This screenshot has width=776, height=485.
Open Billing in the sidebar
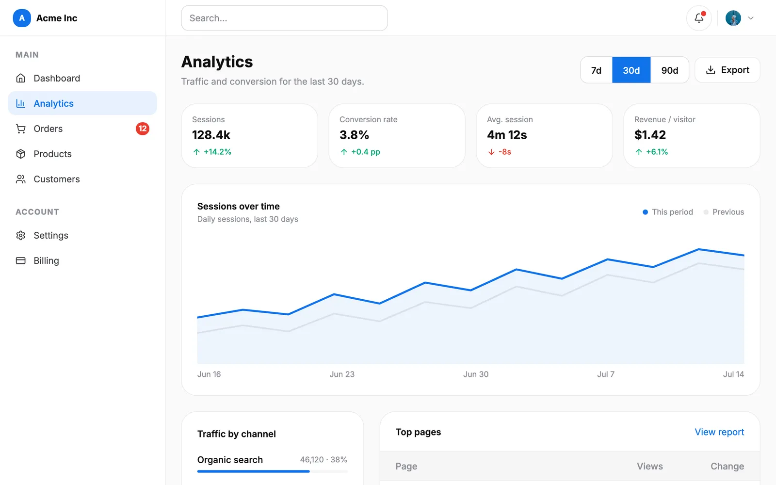tap(82, 260)
